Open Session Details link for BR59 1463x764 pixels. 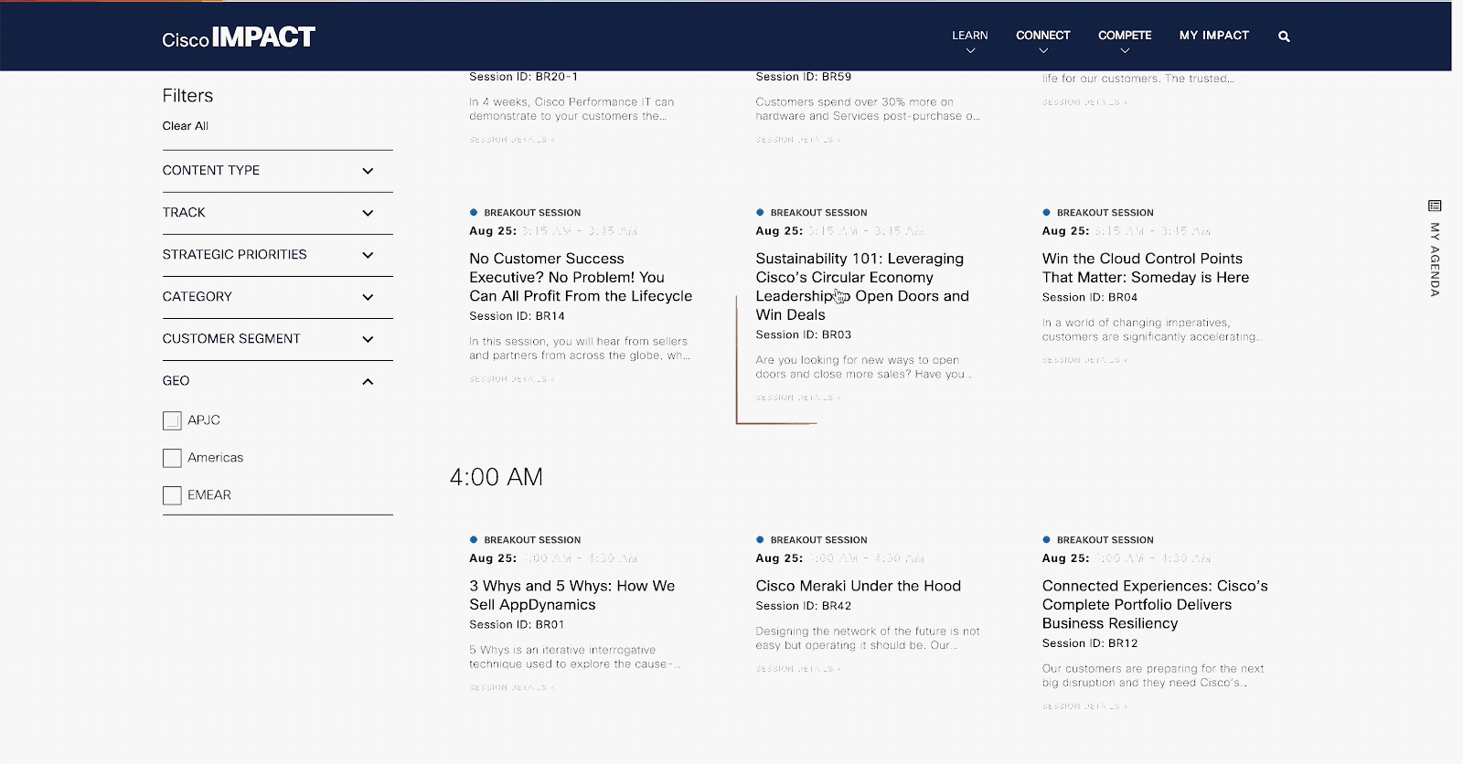tap(798, 140)
